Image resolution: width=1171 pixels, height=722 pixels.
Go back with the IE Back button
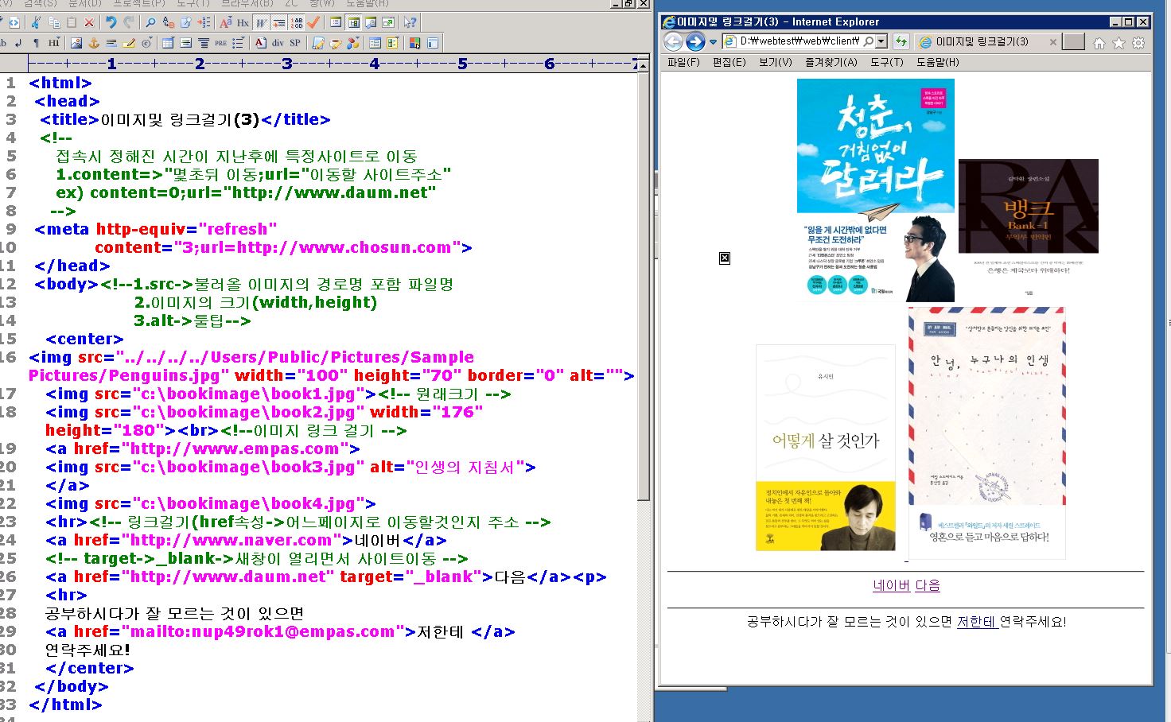673,41
